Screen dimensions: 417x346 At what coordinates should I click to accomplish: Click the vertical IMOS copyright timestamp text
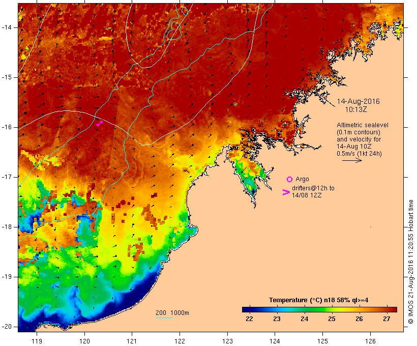pyautogui.click(x=411, y=262)
